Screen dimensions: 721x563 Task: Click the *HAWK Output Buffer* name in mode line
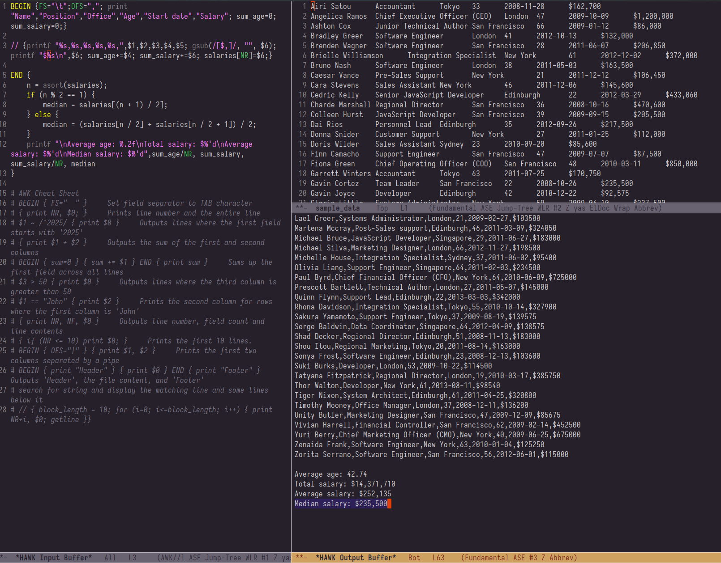(356, 558)
